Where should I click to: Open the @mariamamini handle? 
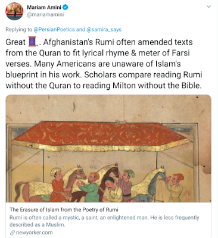click(45, 15)
